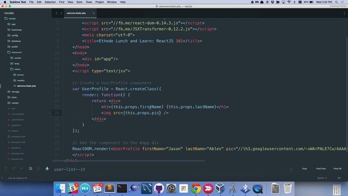Open Sublime Text icon in dock
The width and height of the screenshot is (348, 196).
109,188
